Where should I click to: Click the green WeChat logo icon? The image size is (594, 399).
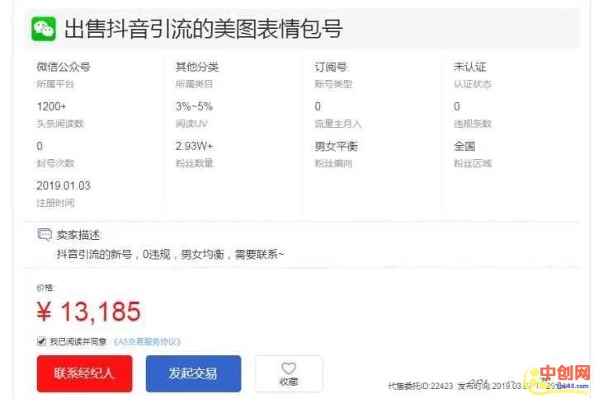pyautogui.click(x=44, y=29)
